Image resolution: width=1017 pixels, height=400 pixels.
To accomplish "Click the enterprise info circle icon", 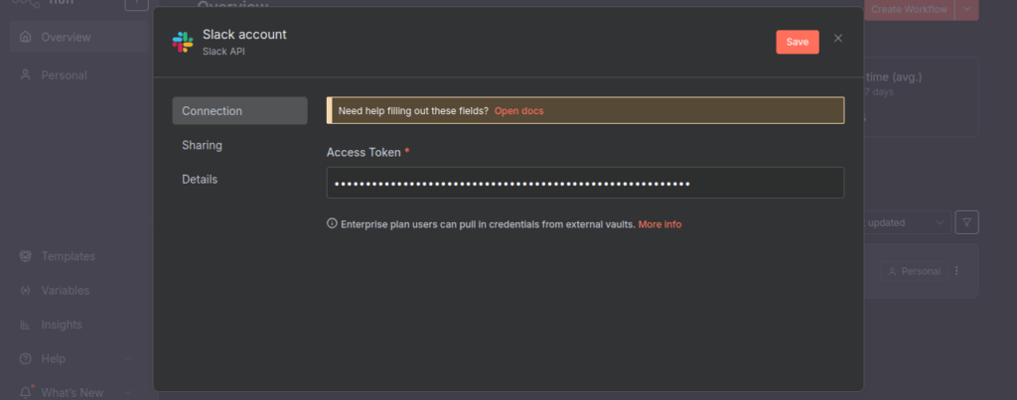I will click(332, 224).
